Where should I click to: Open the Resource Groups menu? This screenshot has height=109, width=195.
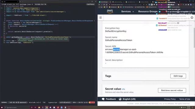point(148,12)
